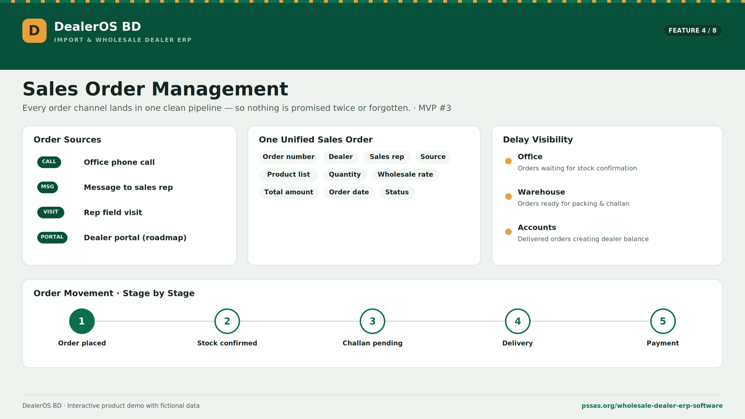Click the 'Status' field chip
The width and height of the screenshot is (745, 419).
(397, 192)
